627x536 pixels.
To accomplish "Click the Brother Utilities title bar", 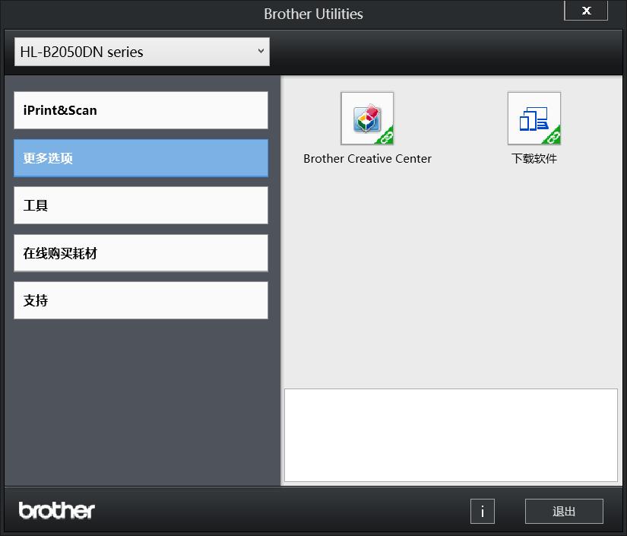I will click(313, 13).
